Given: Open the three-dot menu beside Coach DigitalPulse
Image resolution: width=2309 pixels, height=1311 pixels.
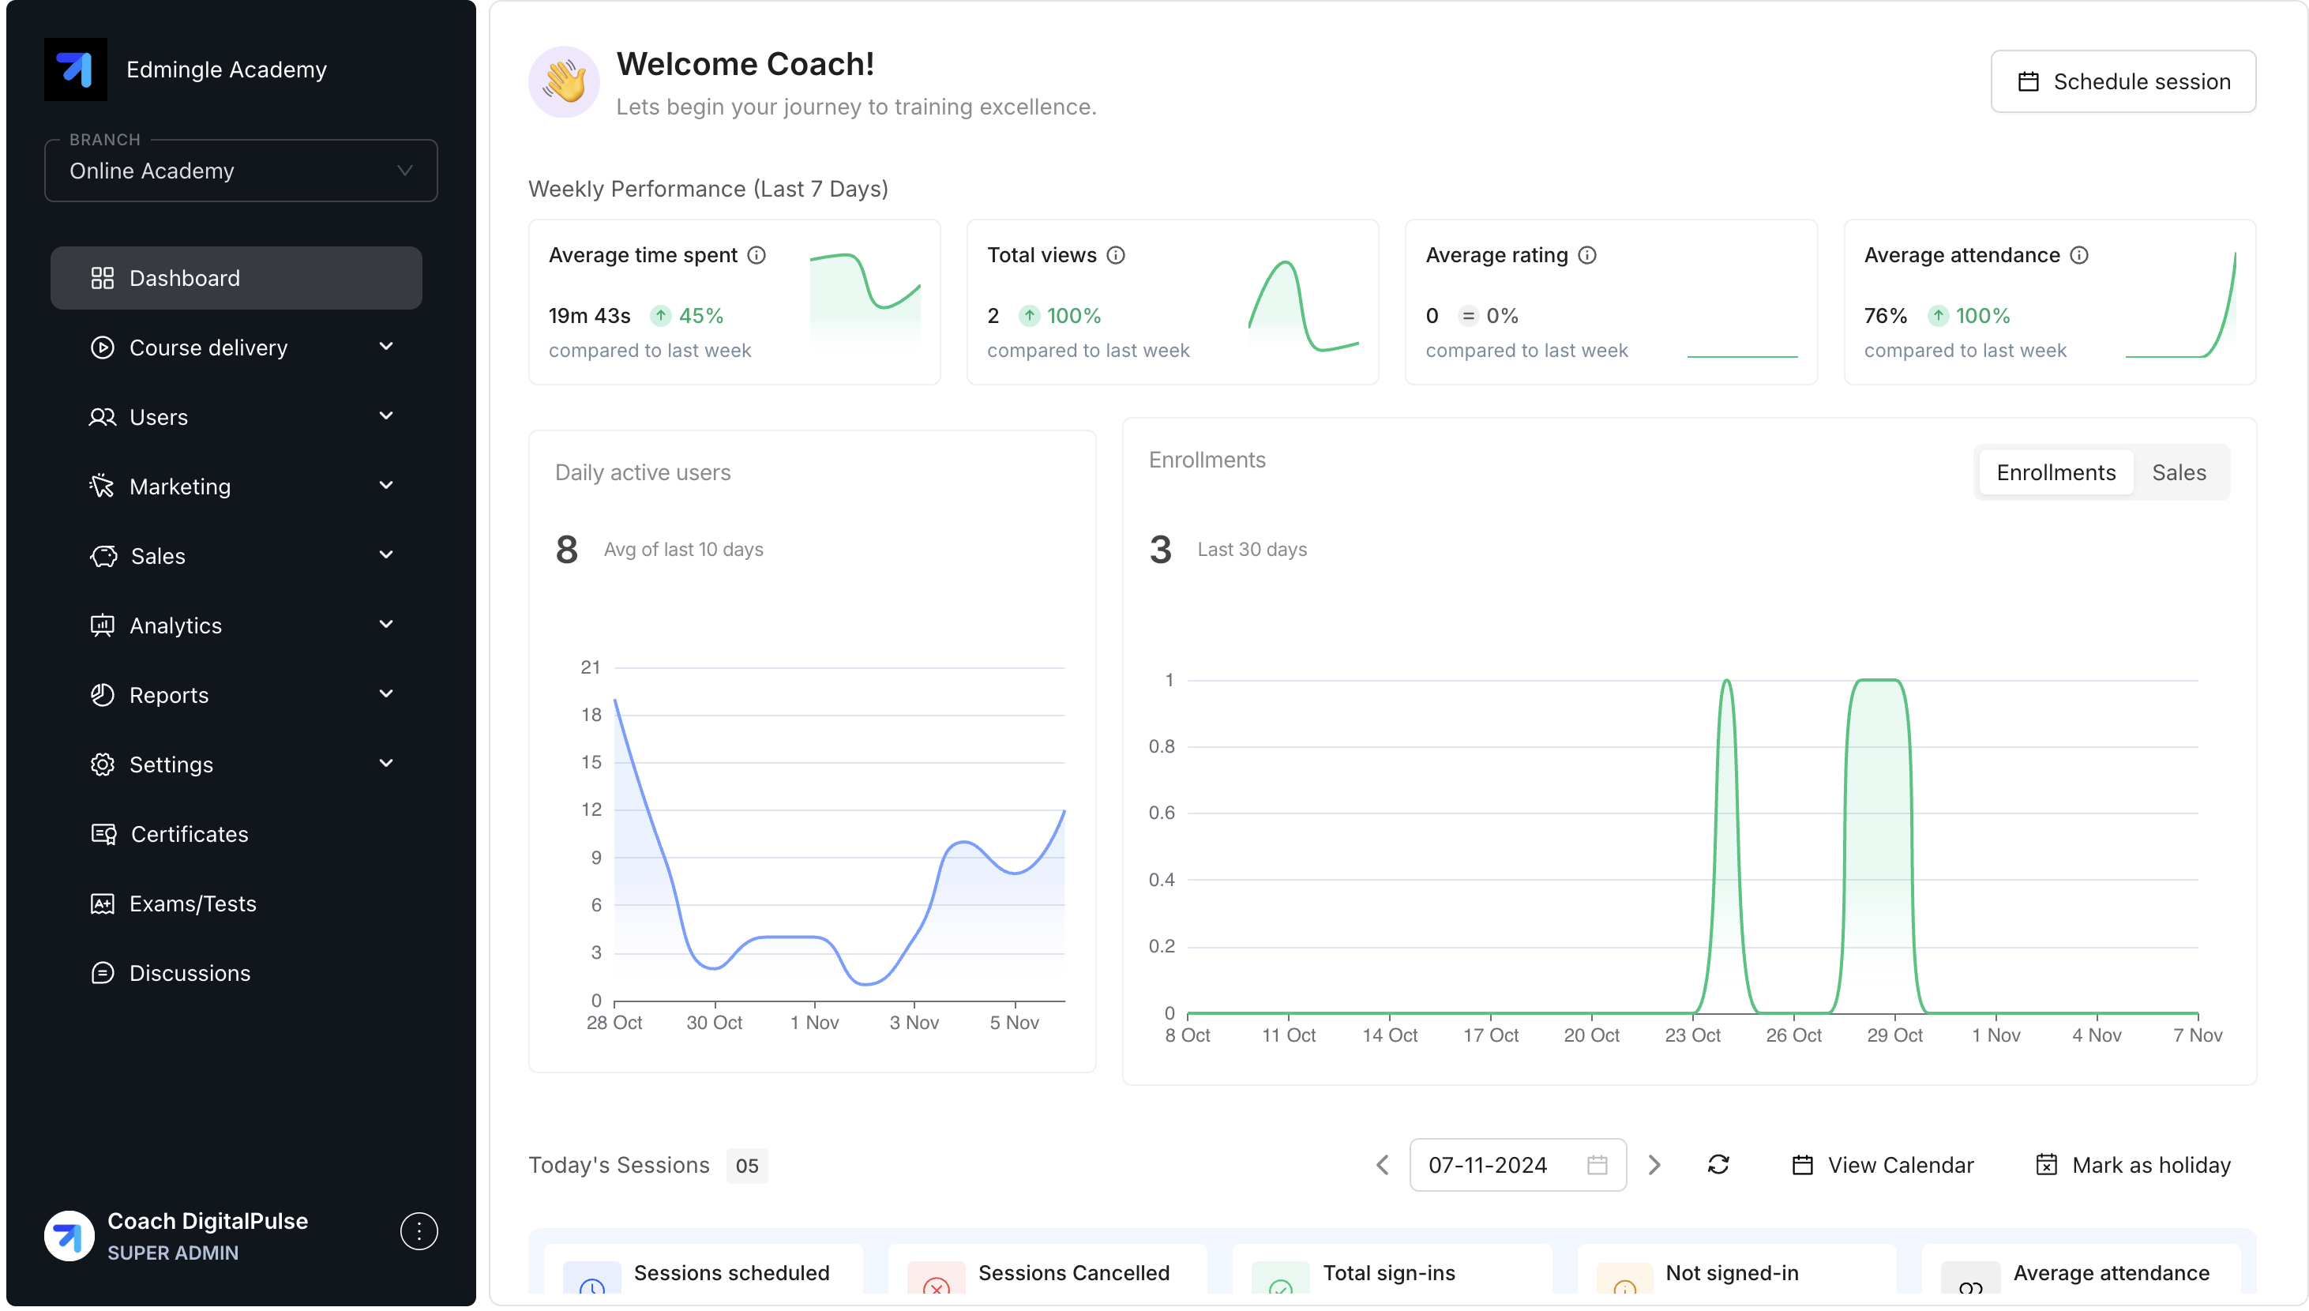Looking at the screenshot, I should click(419, 1231).
